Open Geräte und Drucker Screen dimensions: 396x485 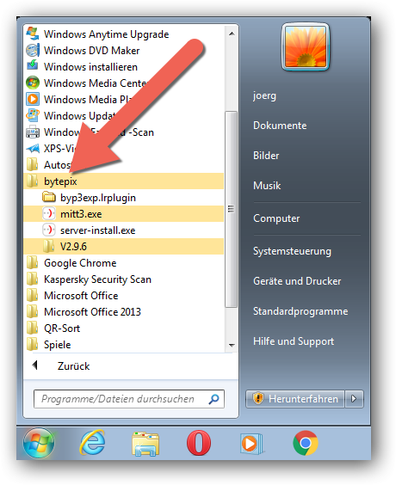tap(297, 281)
